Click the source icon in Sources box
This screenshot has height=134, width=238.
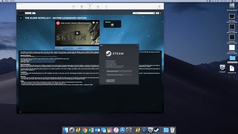112,25
